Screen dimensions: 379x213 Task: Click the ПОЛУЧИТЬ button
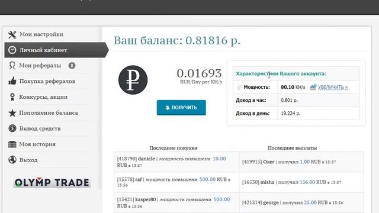click(x=181, y=108)
